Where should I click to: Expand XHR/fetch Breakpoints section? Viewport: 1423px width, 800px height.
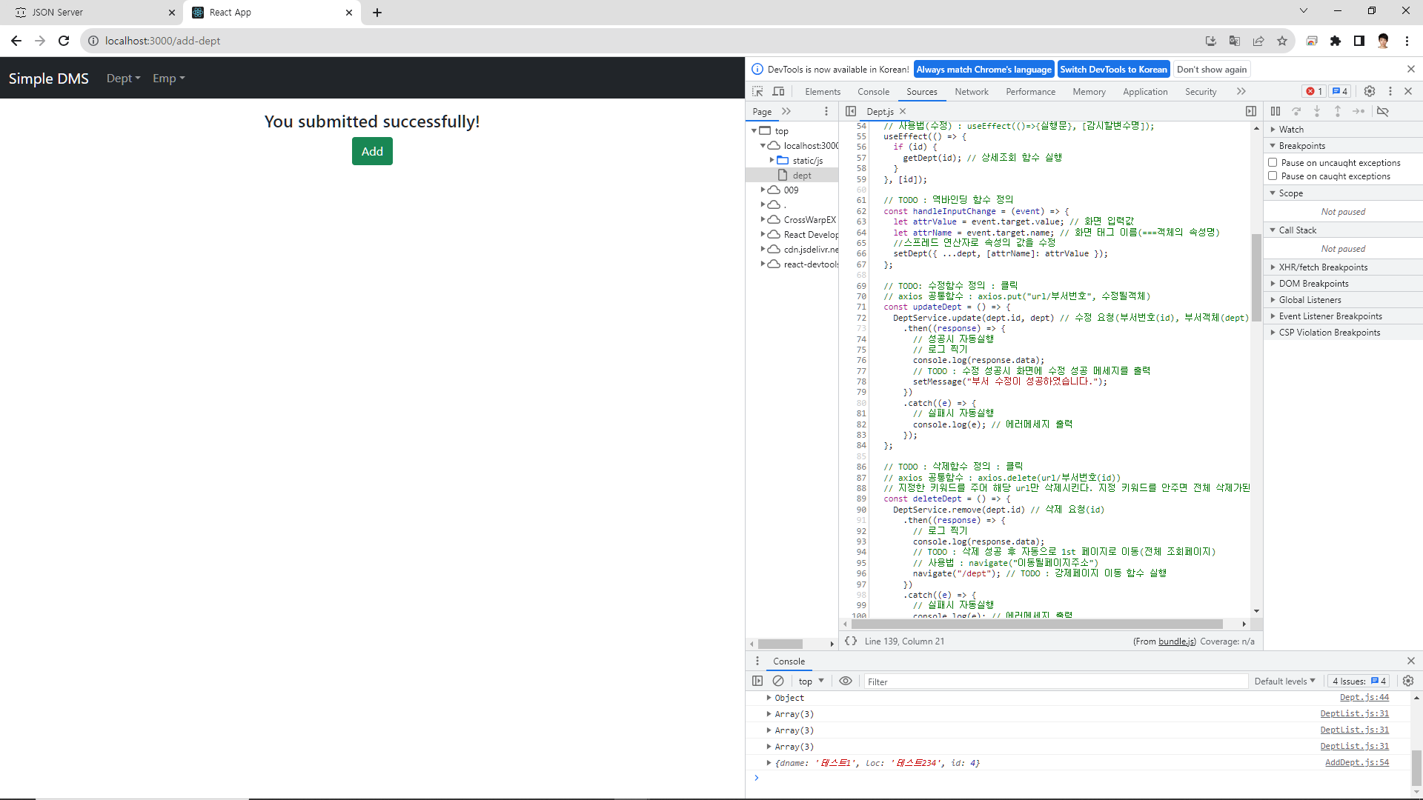pos(1323,267)
